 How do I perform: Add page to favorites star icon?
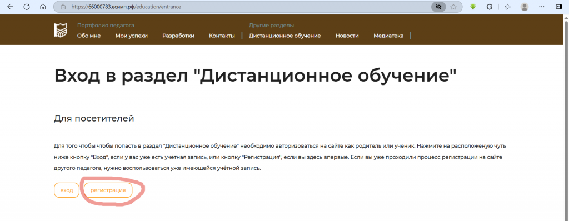(x=453, y=7)
